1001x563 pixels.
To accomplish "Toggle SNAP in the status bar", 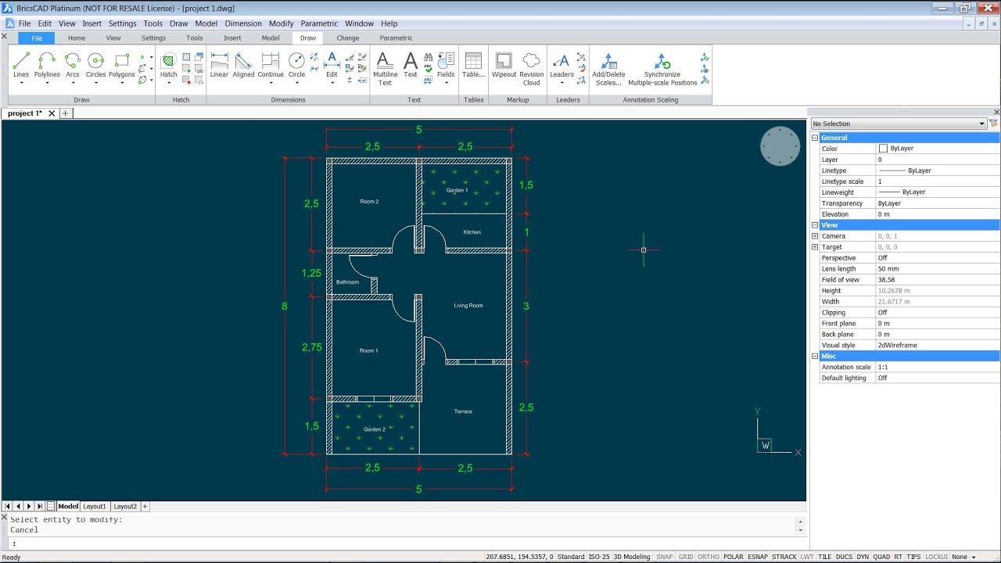I will 664,557.
